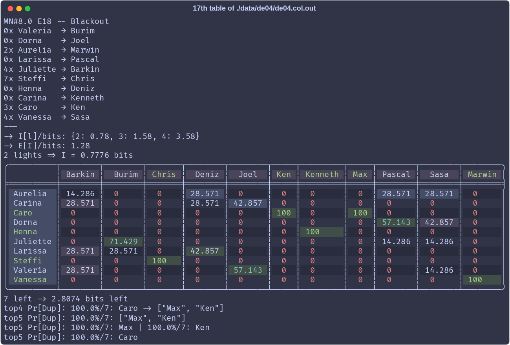Click the '7 left → 2.8074 bits left' line
Image resolution: width=510 pixels, height=345 pixels.
[x=66, y=299]
